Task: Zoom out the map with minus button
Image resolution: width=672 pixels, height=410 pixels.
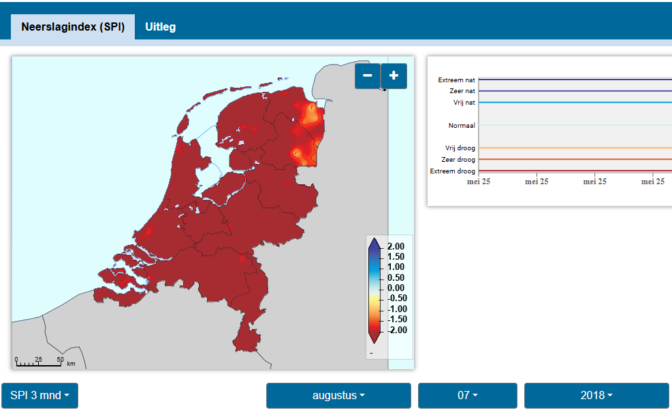Action: [367, 76]
